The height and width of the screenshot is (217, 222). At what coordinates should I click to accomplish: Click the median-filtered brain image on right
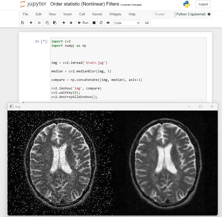pyautogui.click(x=165, y=163)
